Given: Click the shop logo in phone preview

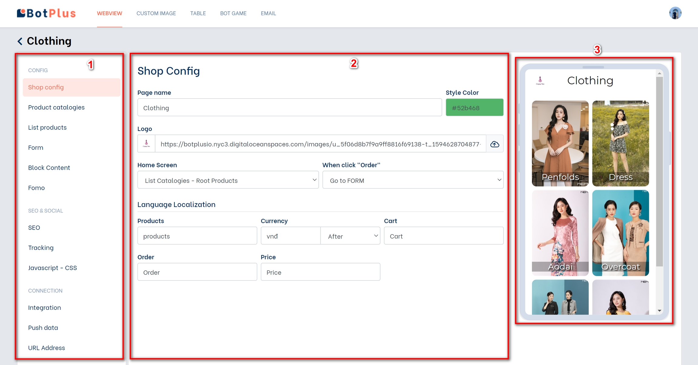Looking at the screenshot, I should pyautogui.click(x=540, y=81).
